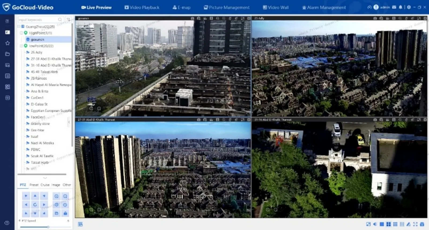Screen dimensions: 429x230
Task: Pan camera left with PTZ arrow
Action: [x=26, y=205]
